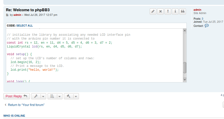Click the Post Reply button
This screenshot has height=119, width=224.
coord(16,96)
